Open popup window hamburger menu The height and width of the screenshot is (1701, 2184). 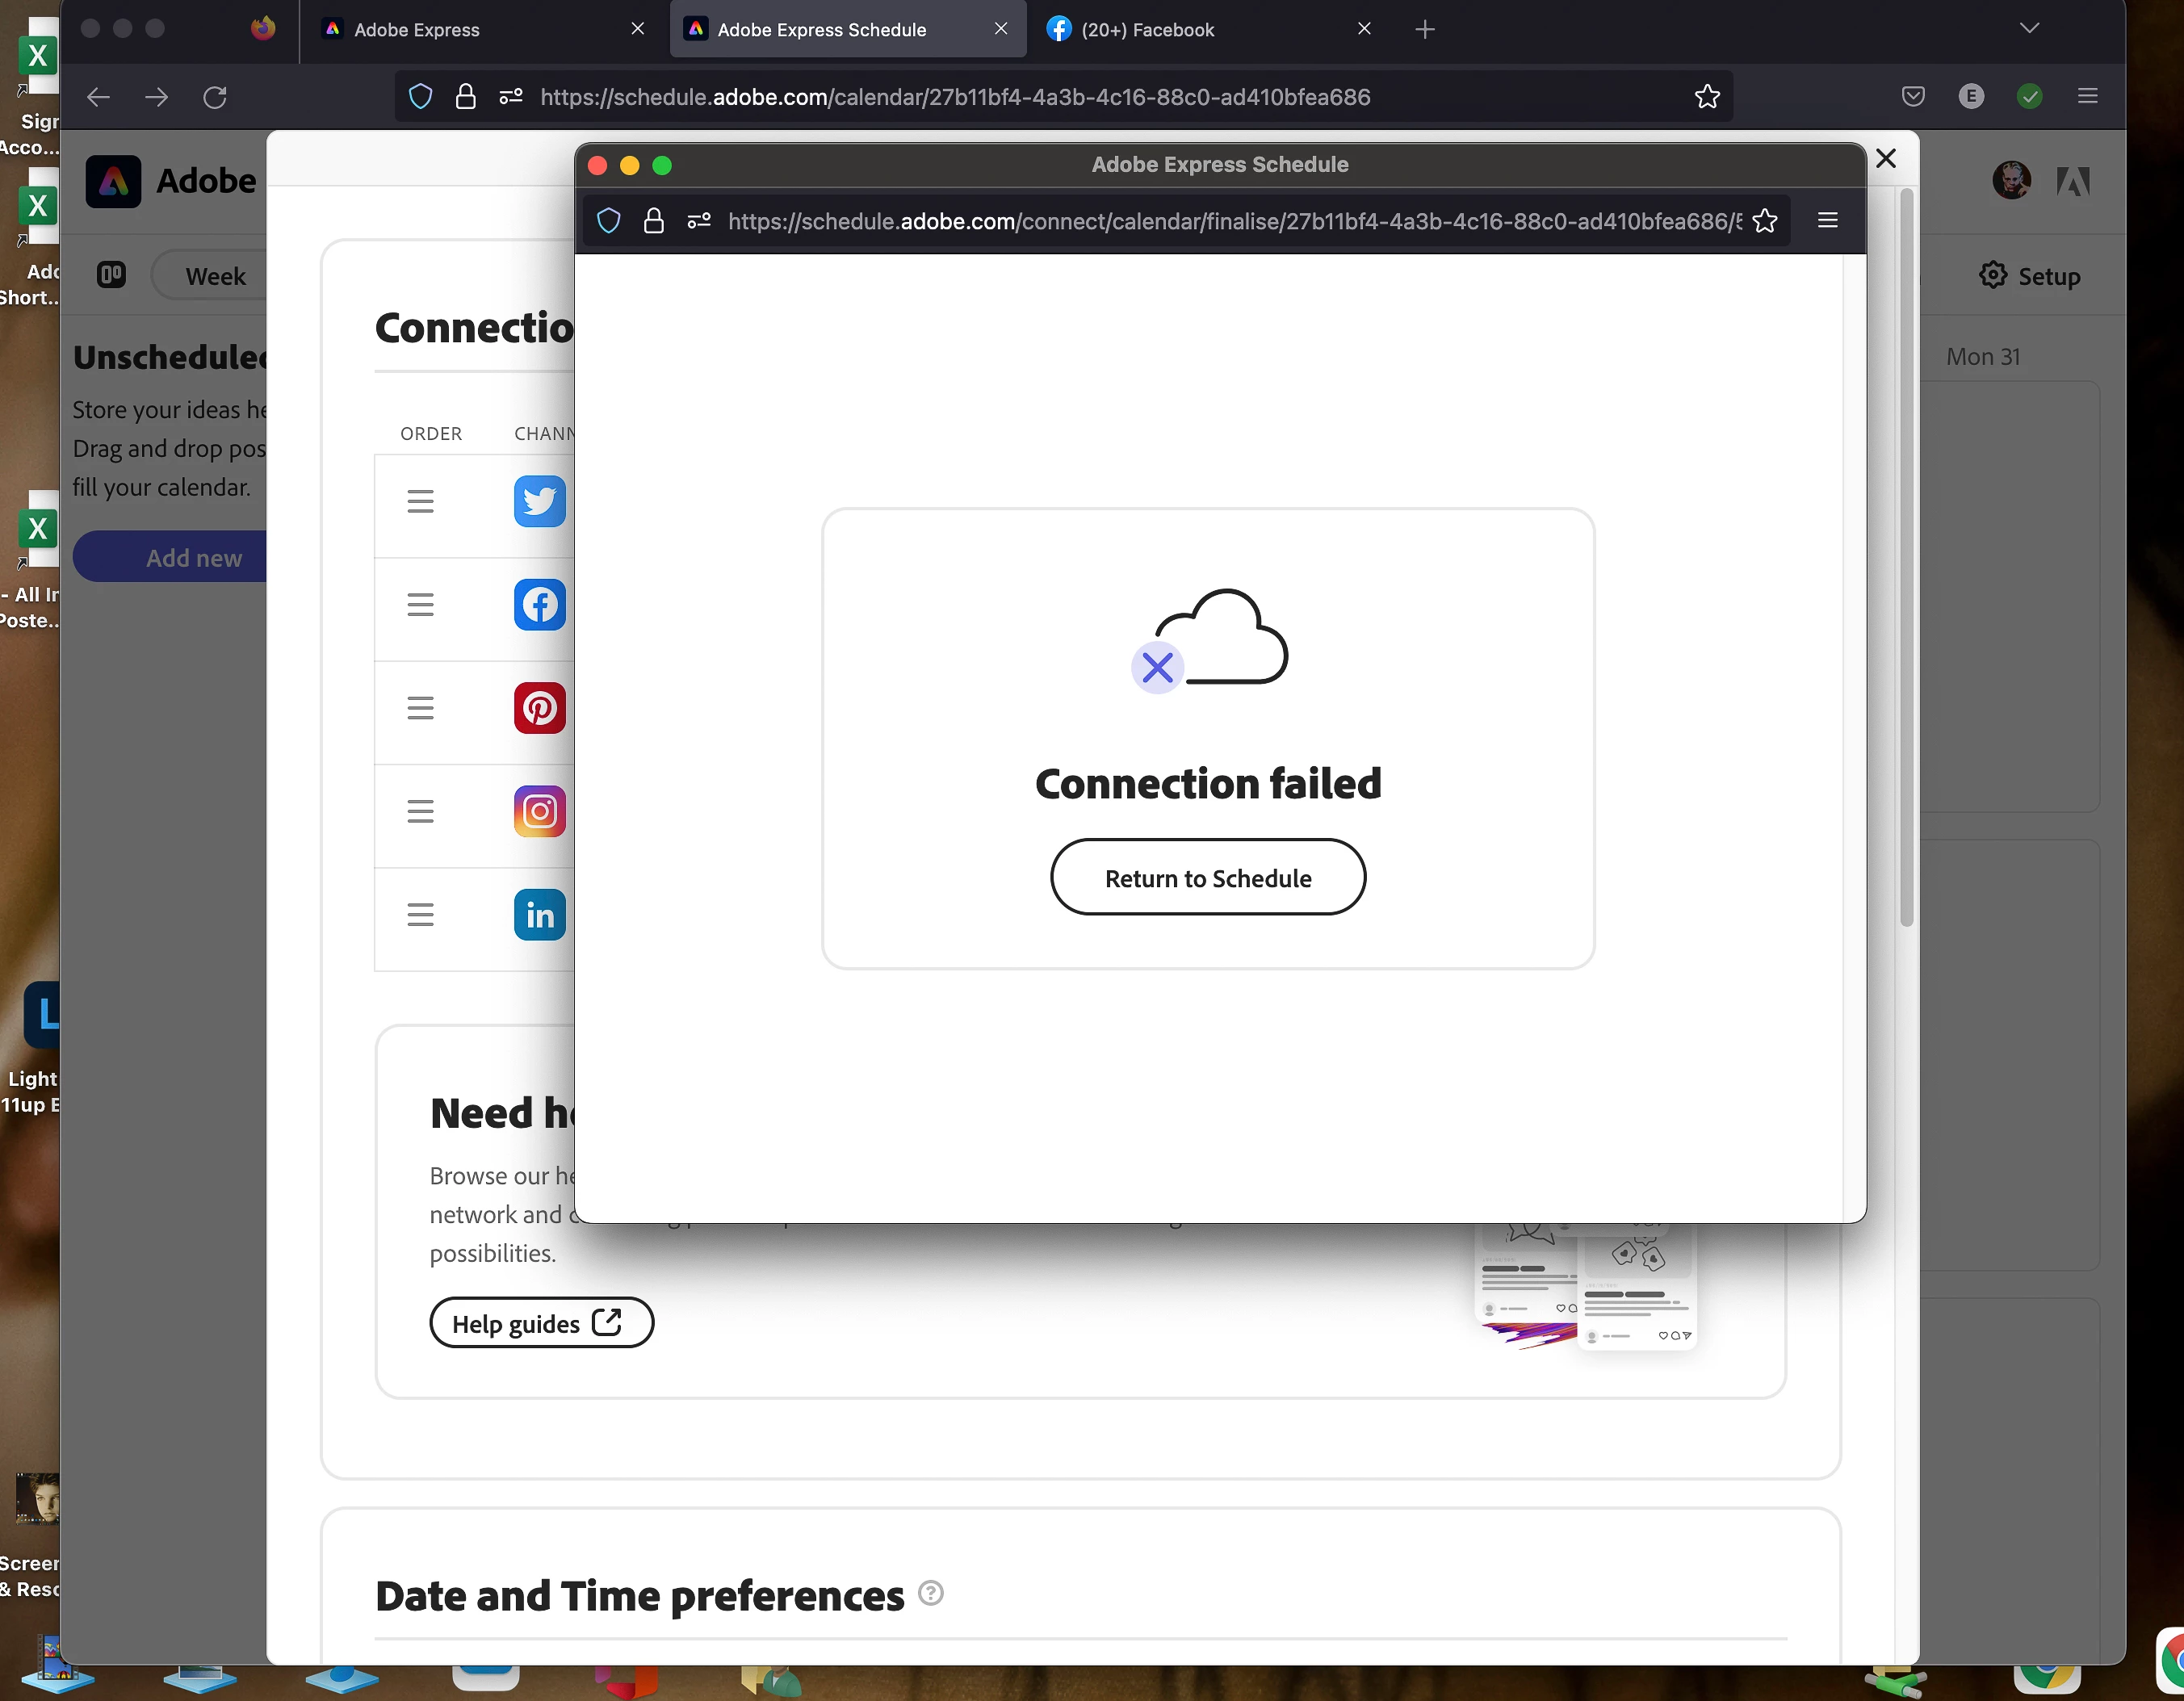coord(1828,221)
